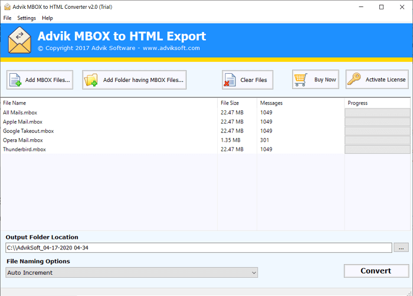Click the Activate License button label

click(x=385, y=80)
